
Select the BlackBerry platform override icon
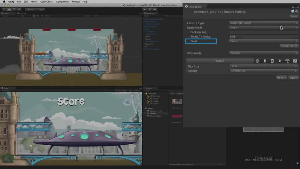coord(287,61)
